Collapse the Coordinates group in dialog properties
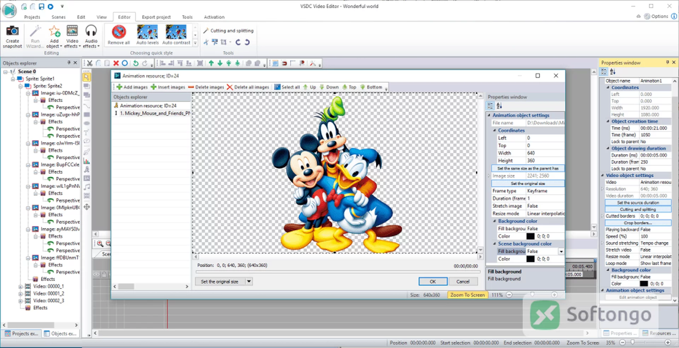 (495, 130)
